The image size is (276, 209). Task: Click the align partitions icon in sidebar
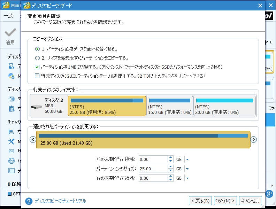coord(11,132)
